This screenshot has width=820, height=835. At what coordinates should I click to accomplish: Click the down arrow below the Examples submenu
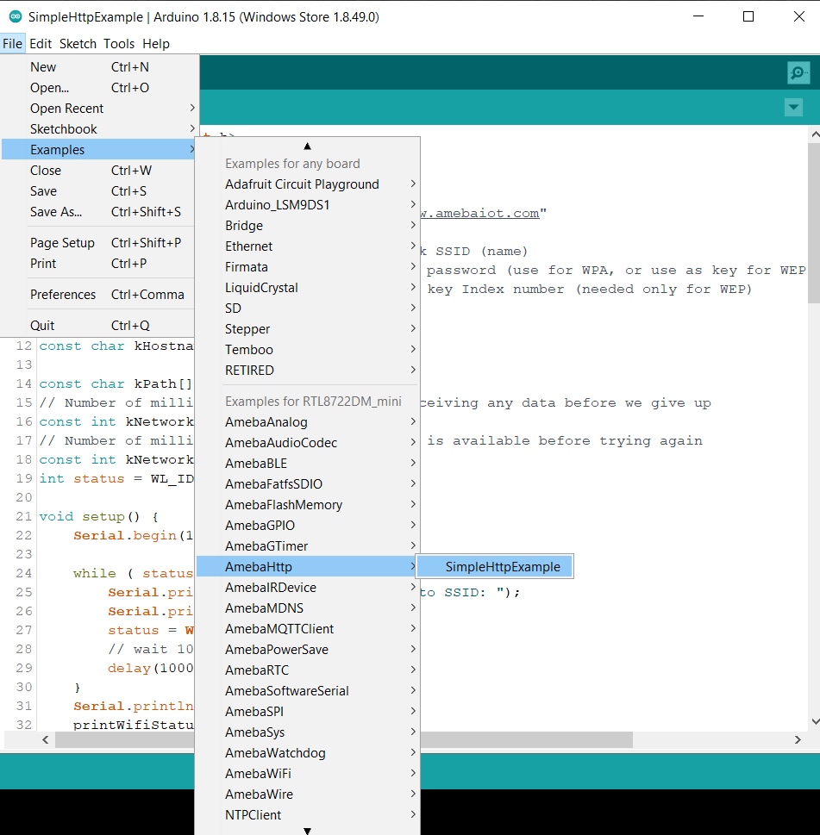click(307, 830)
